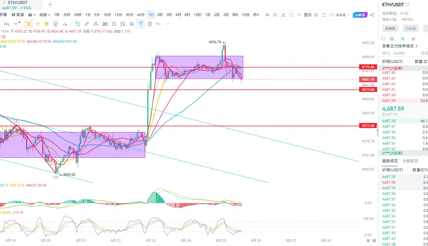Open the 未命名 cloud layout dropdown
Screen dimensions: 428x246
(340, 15)
